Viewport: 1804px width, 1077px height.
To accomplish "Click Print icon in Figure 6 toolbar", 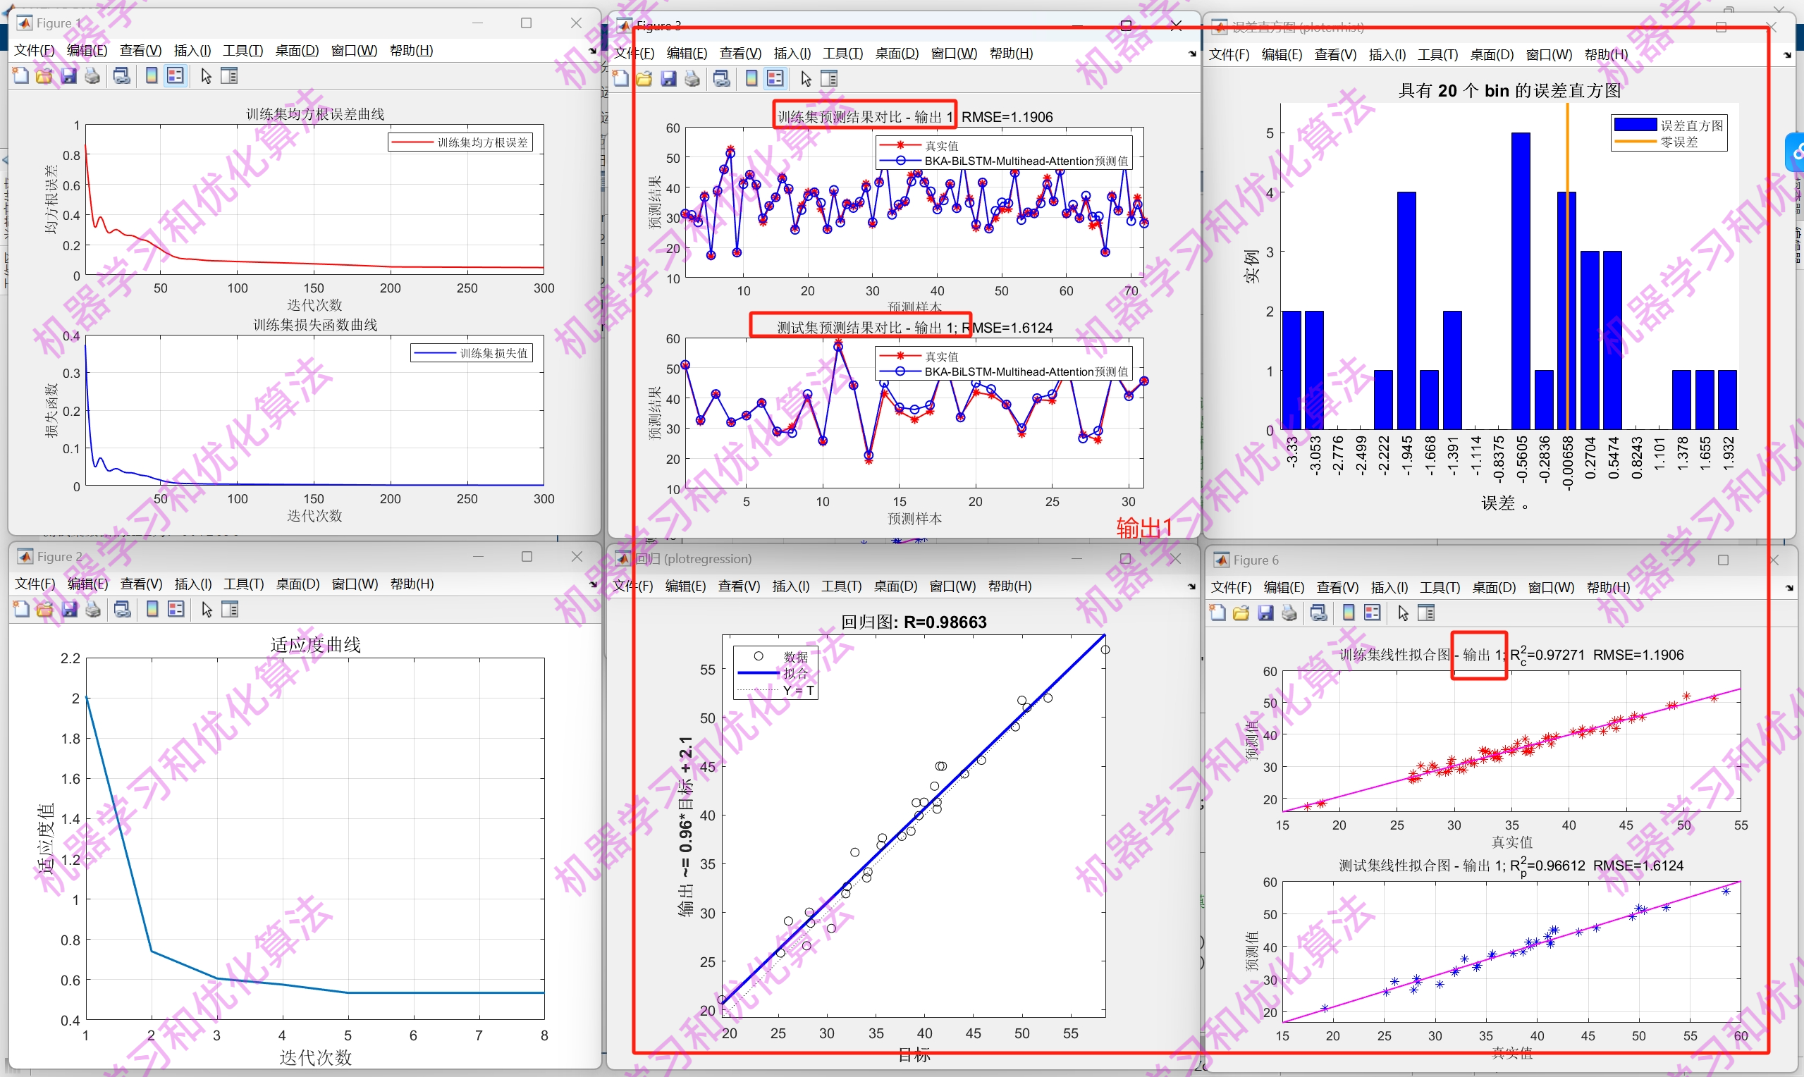I will 1289,613.
